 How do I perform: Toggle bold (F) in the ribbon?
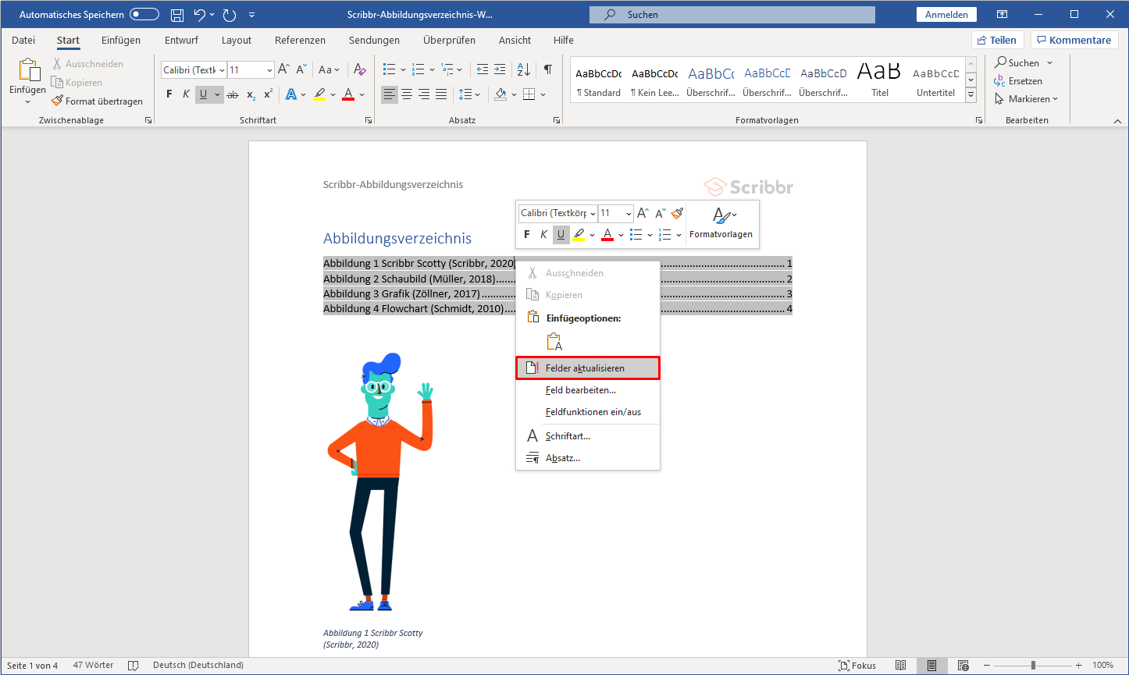pyautogui.click(x=169, y=94)
